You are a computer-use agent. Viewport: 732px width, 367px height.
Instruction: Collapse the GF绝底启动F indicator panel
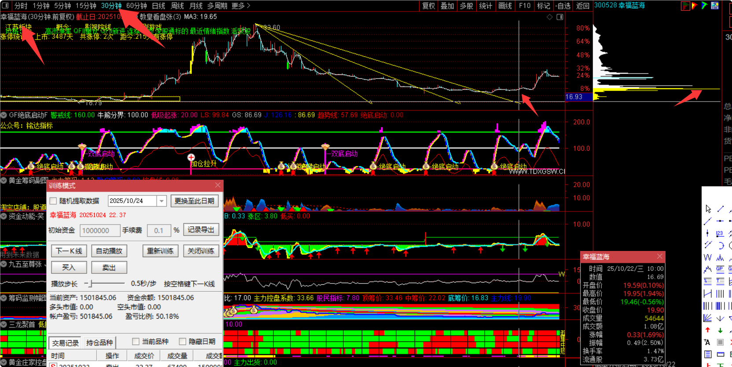click(4, 115)
